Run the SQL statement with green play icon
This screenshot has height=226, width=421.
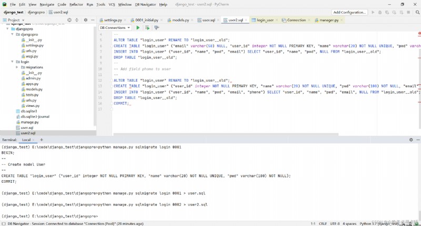tap(138, 28)
